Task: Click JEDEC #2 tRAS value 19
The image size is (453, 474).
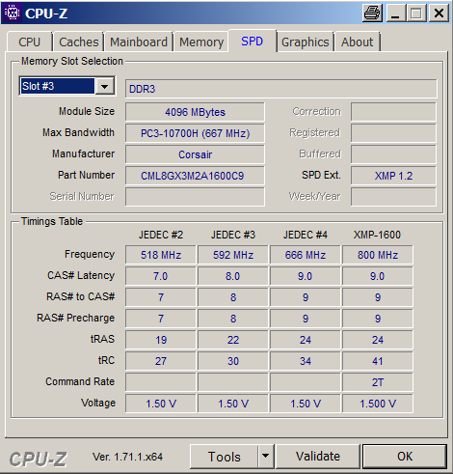Action: coord(161,340)
